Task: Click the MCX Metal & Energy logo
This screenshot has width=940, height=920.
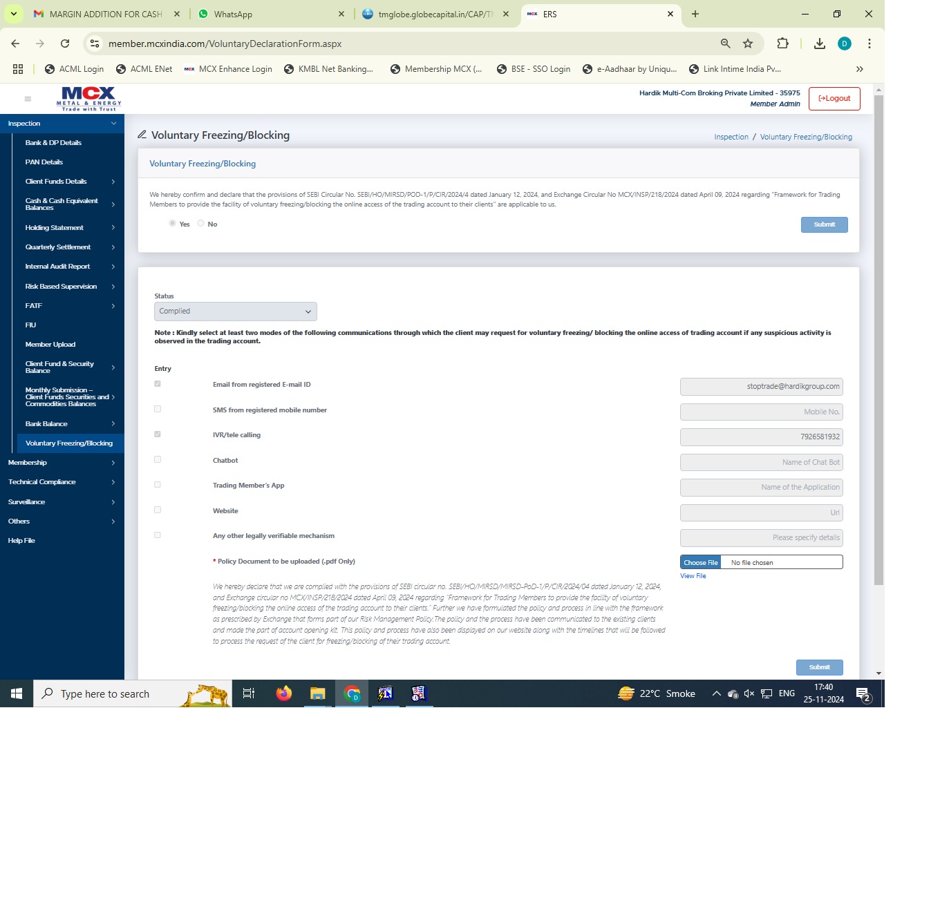Action: [x=88, y=99]
